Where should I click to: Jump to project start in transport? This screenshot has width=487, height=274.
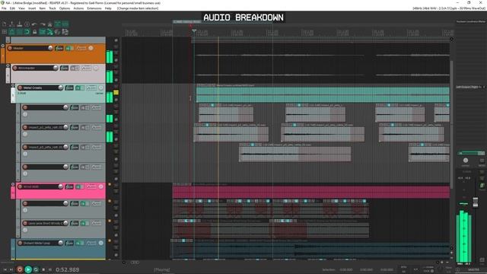click(5, 269)
